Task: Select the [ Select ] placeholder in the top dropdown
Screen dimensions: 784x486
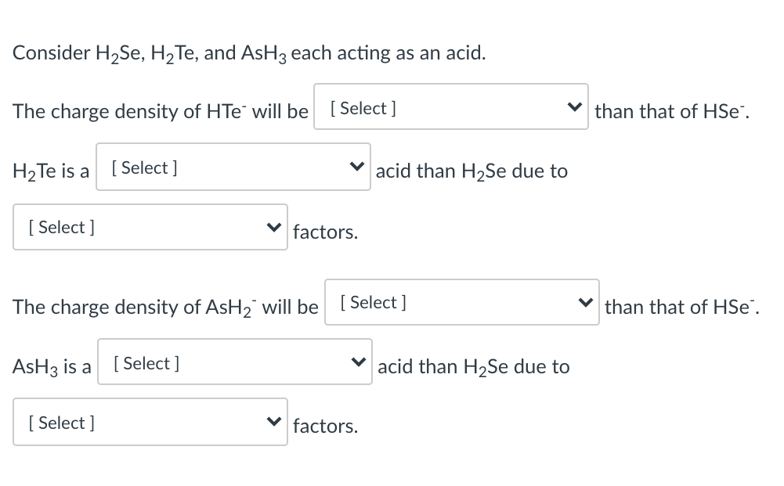Action: (362, 108)
